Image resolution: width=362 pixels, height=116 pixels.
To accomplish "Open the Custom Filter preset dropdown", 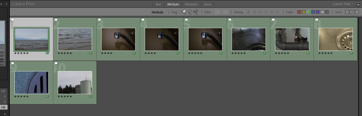I will 343,4.
